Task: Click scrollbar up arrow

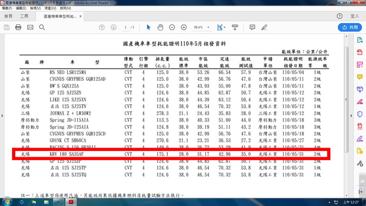Action: (x=346, y=37)
